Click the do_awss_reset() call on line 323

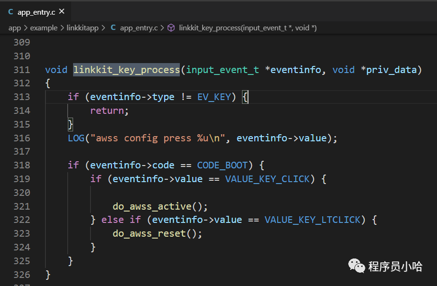[158, 234]
